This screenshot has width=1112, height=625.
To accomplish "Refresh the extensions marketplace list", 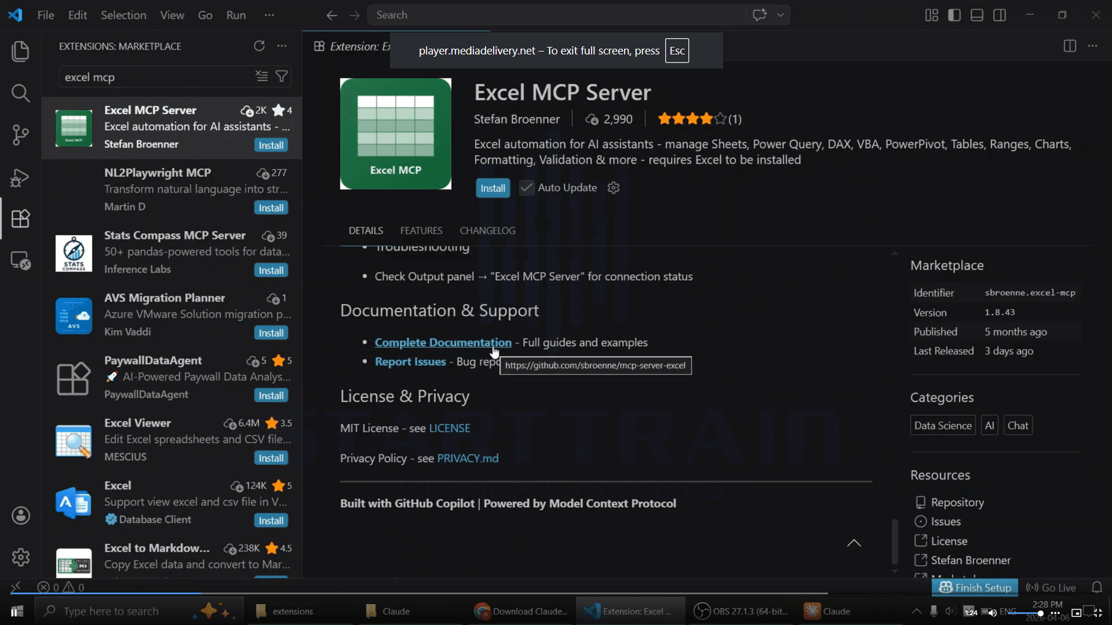I will [259, 46].
